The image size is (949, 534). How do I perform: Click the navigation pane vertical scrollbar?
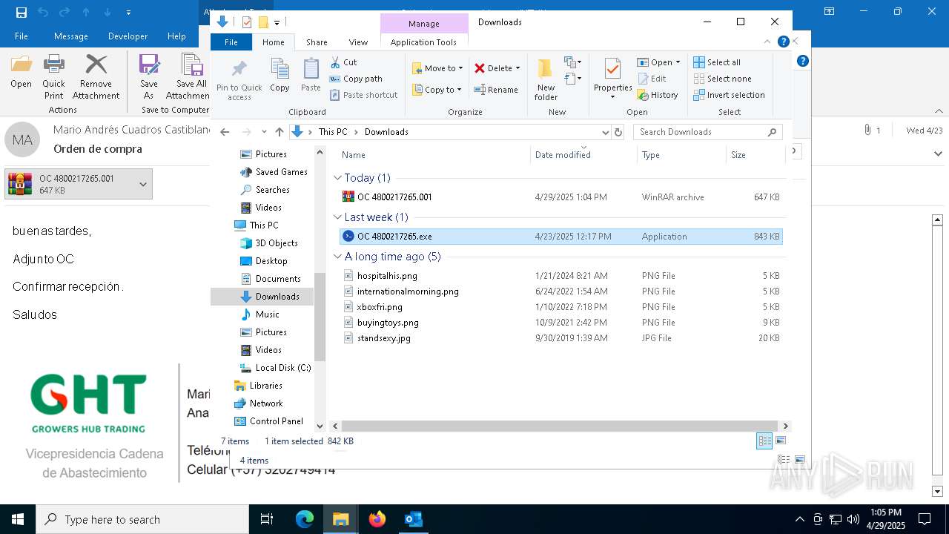[x=320, y=317]
